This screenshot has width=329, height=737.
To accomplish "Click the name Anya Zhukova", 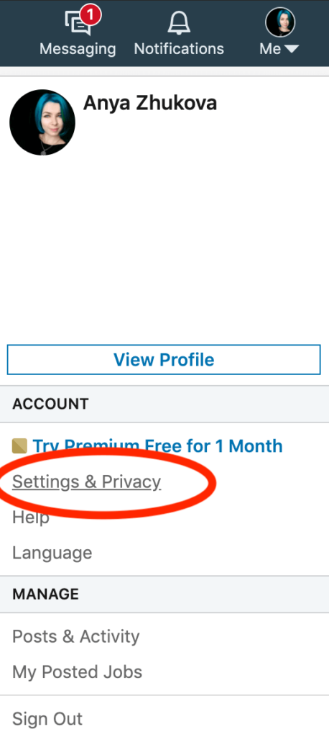I will pos(150,103).
